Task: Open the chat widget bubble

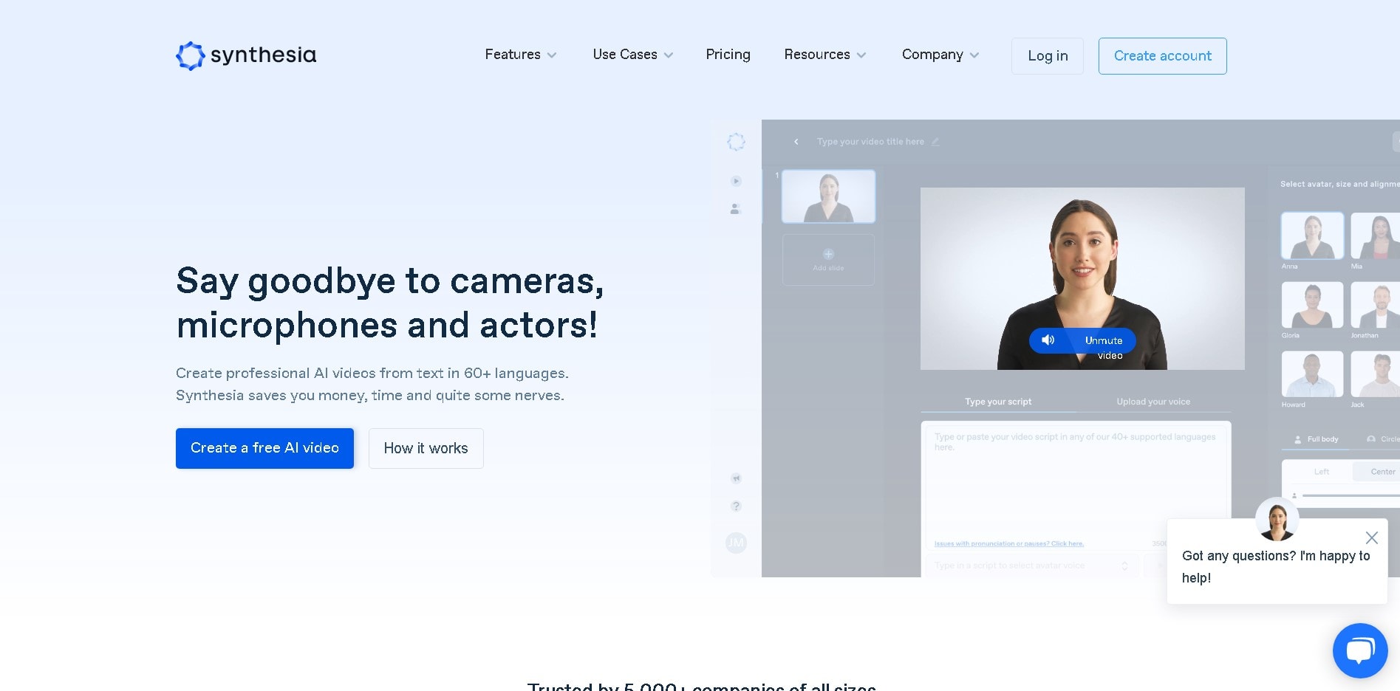Action: [1360, 650]
